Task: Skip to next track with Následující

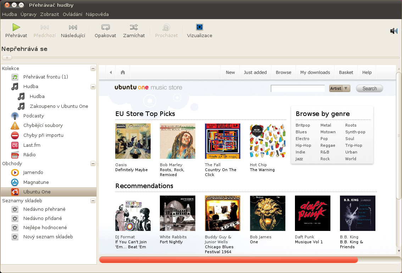Action: [73, 31]
